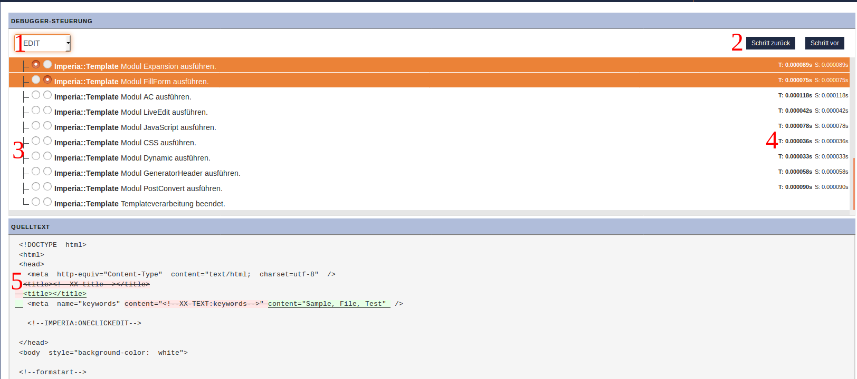Open the EDIT mode dropdown

tap(43, 43)
